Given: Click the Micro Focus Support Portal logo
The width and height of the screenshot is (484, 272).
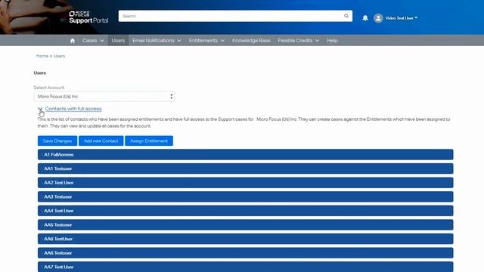Looking at the screenshot, I should coord(88,17).
